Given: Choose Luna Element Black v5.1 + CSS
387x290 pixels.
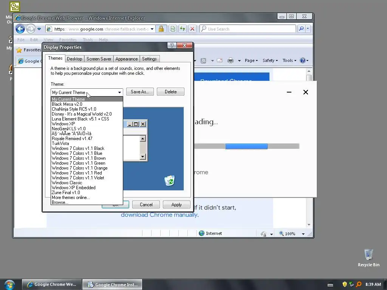Looking at the screenshot, I should click(87, 119).
